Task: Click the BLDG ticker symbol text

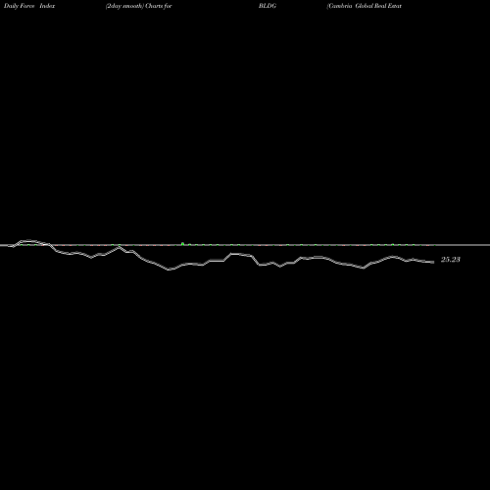Action: point(268,6)
